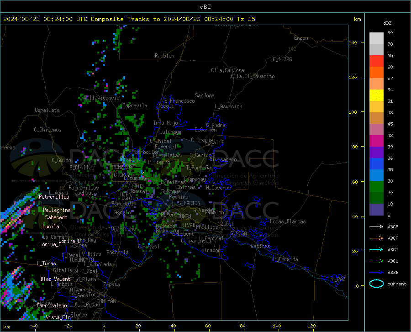Click the Lucila label

[51, 227]
